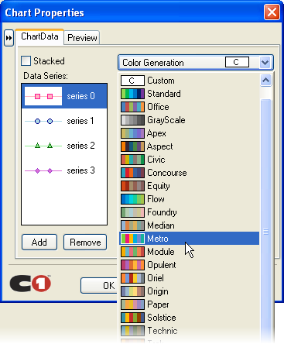Click the palette list scroll-up arrow
The image size is (284, 344).
pos(266,81)
